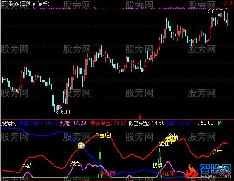Viewport: 234px width, 181px height.
Task: Select the 局D: 76.97 indicator value
Action: click(x=179, y=123)
